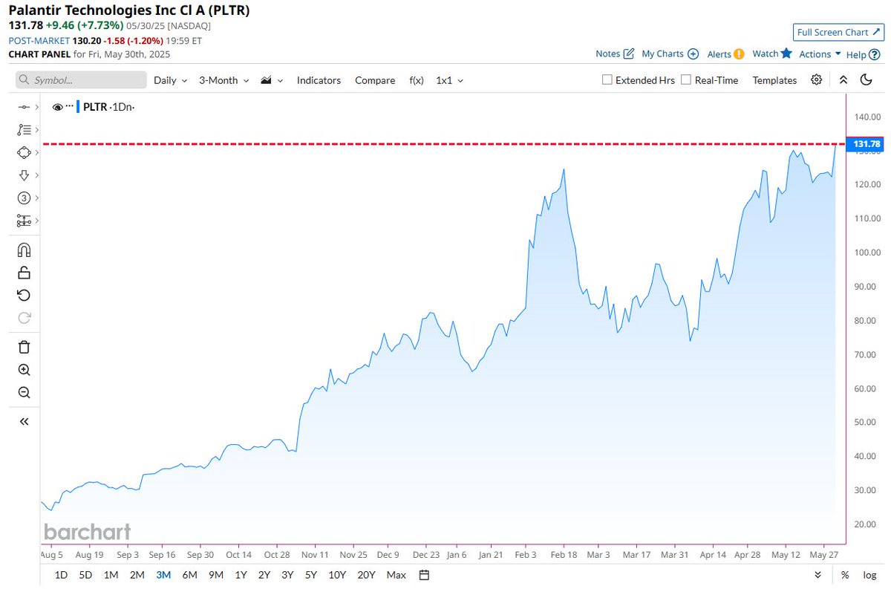Toggle the lock drawings padlock
This screenshot has height=589, width=891.
click(x=24, y=273)
